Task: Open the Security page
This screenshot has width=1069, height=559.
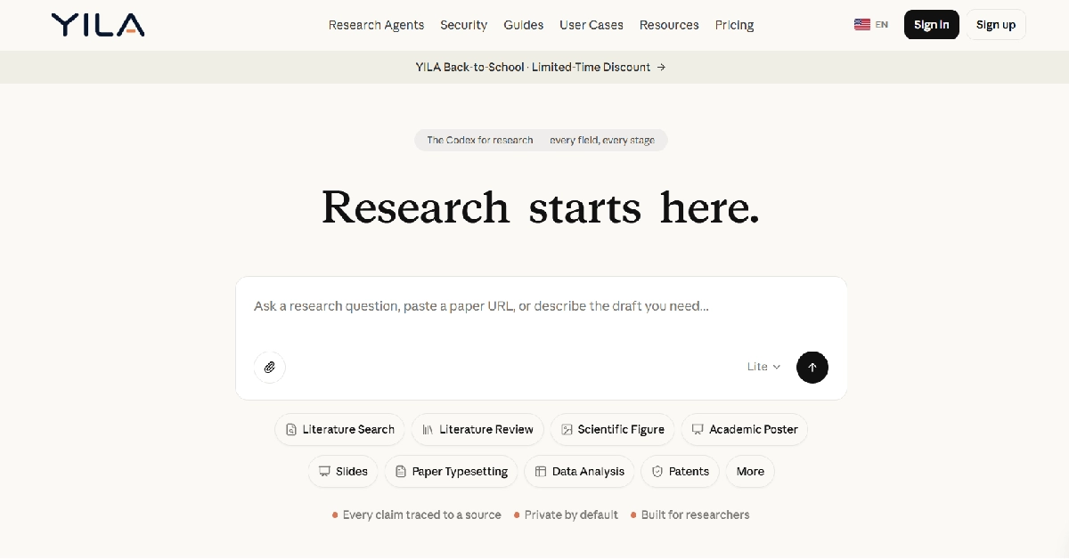Action: coord(463,25)
